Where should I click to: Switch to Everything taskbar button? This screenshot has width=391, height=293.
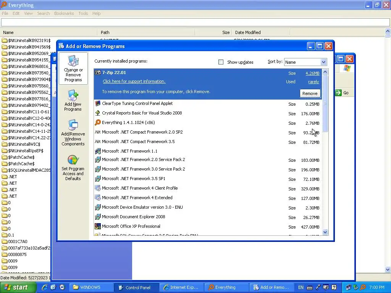[226, 287]
